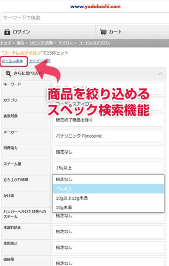Click the 消費電力 row label

tap(10, 148)
